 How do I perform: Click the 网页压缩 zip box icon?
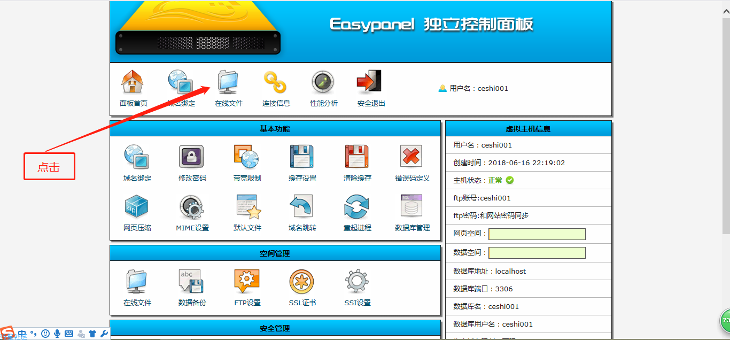(137, 206)
